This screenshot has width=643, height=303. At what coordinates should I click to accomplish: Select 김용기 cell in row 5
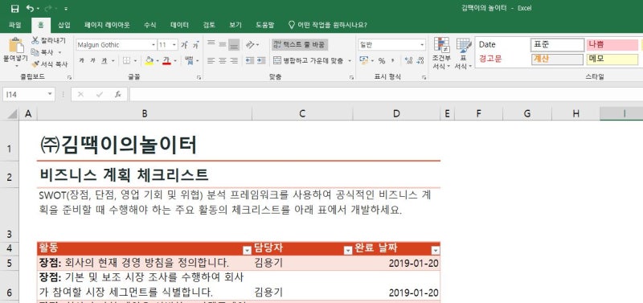click(302, 263)
